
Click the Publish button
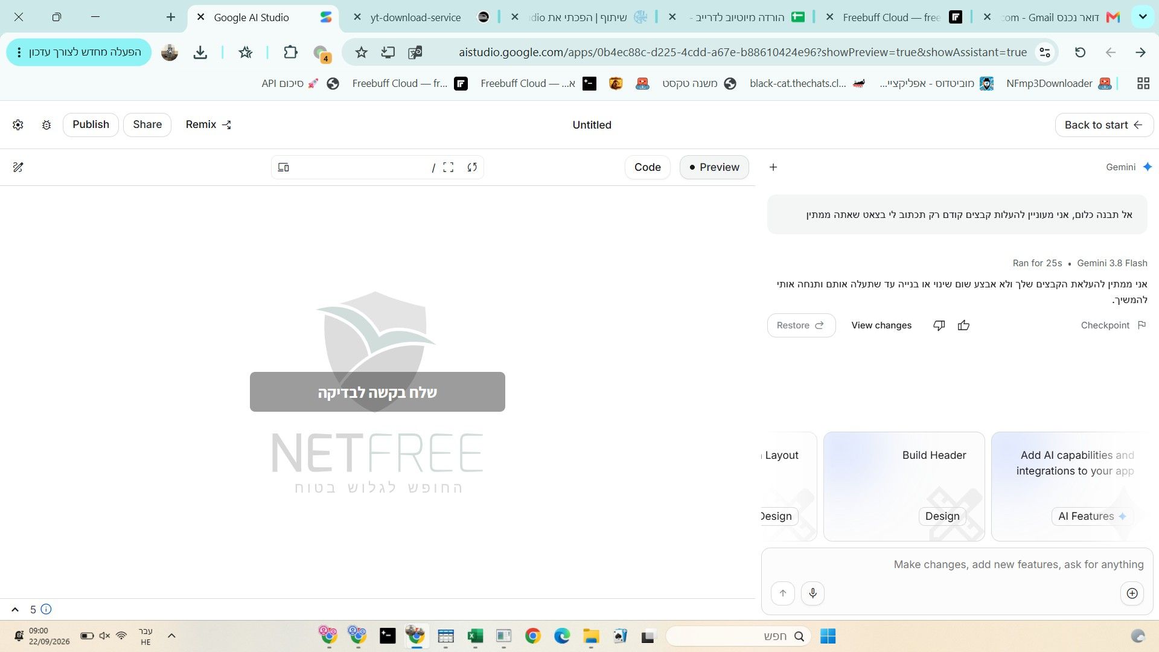[91, 125]
